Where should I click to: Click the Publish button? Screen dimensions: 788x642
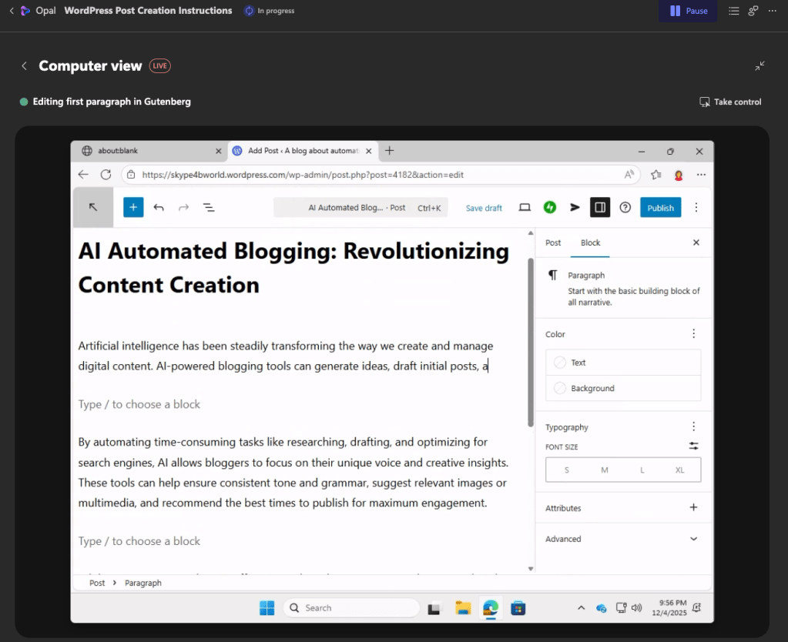tap(660, 208)
